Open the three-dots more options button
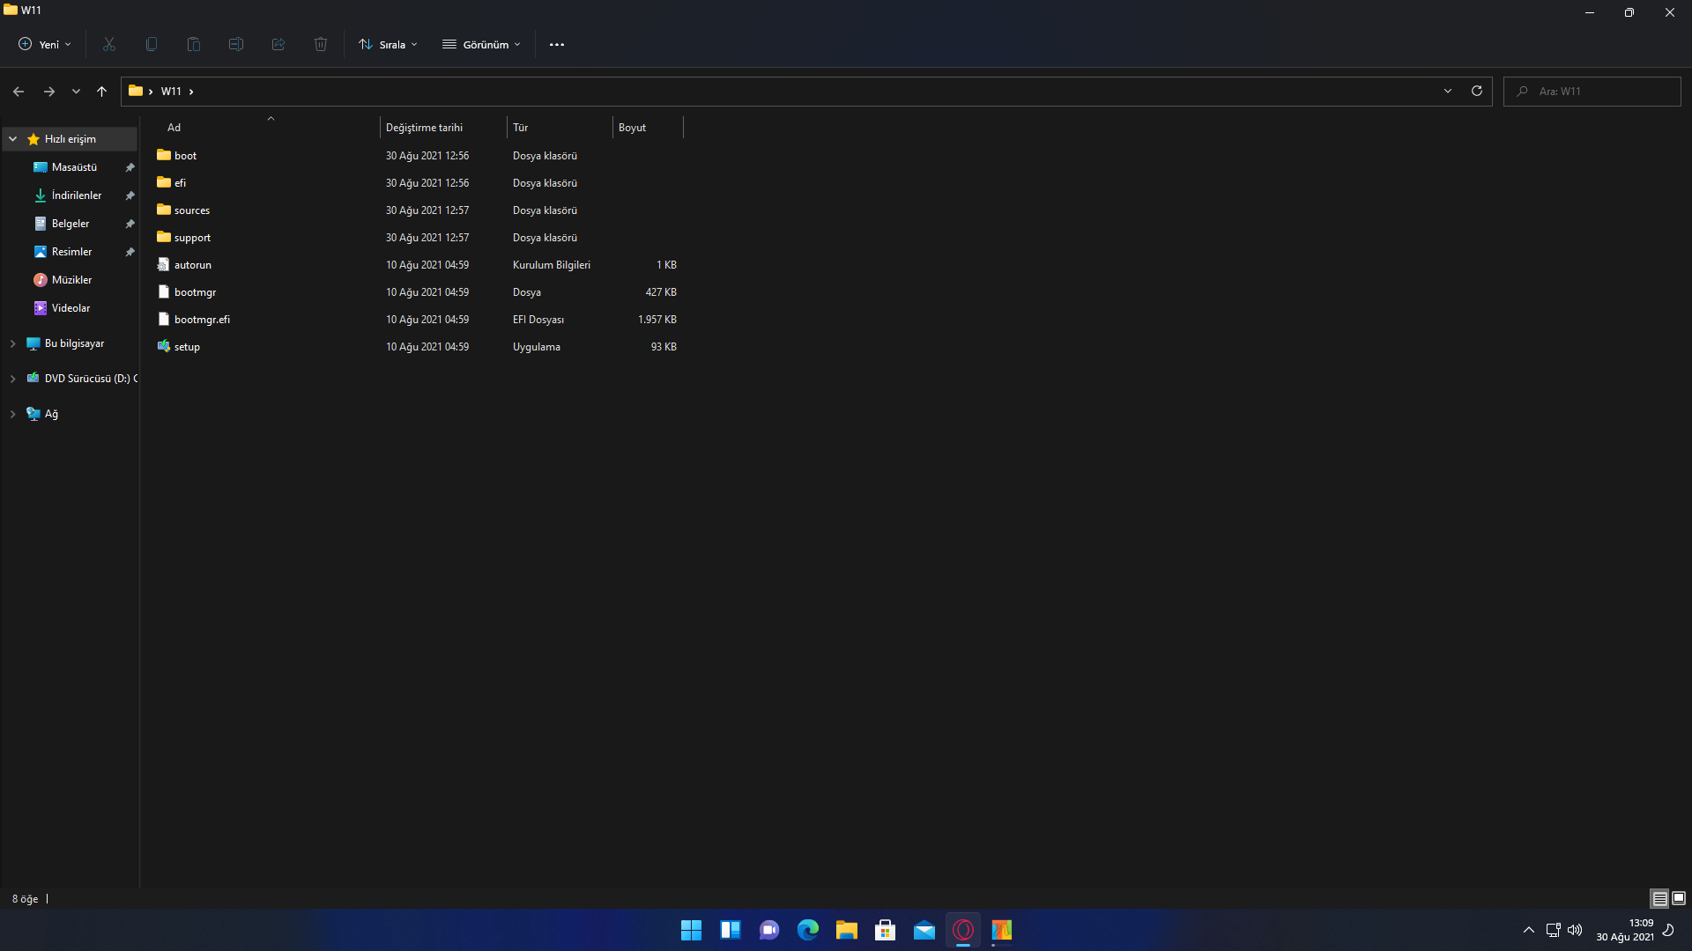The height and width of the screenshot is (951, 1692). coord(557,44)
